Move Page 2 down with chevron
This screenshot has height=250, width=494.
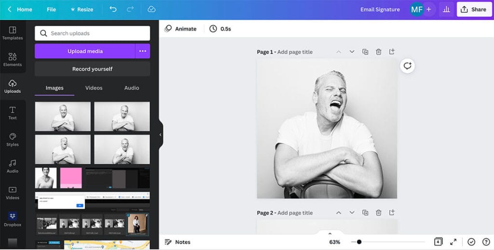point(352,213)
